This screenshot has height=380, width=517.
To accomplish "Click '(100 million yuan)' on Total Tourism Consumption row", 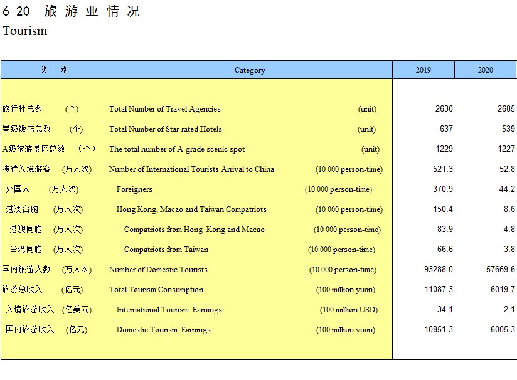I will (346, 290).
